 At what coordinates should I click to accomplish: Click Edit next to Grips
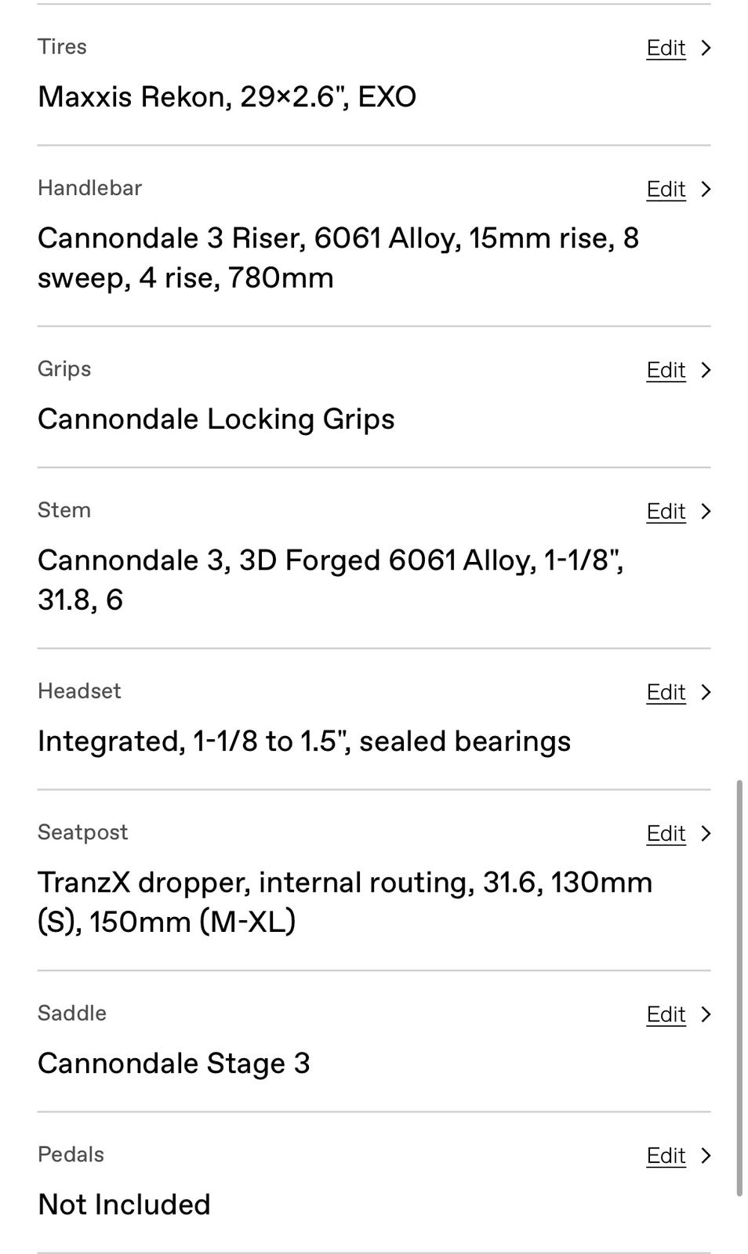pos(666,370)
